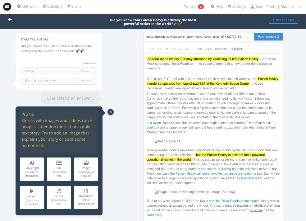Open the Help page
Image resolution: width=306 pixels, height=221 pixels.
click(217, 7)
